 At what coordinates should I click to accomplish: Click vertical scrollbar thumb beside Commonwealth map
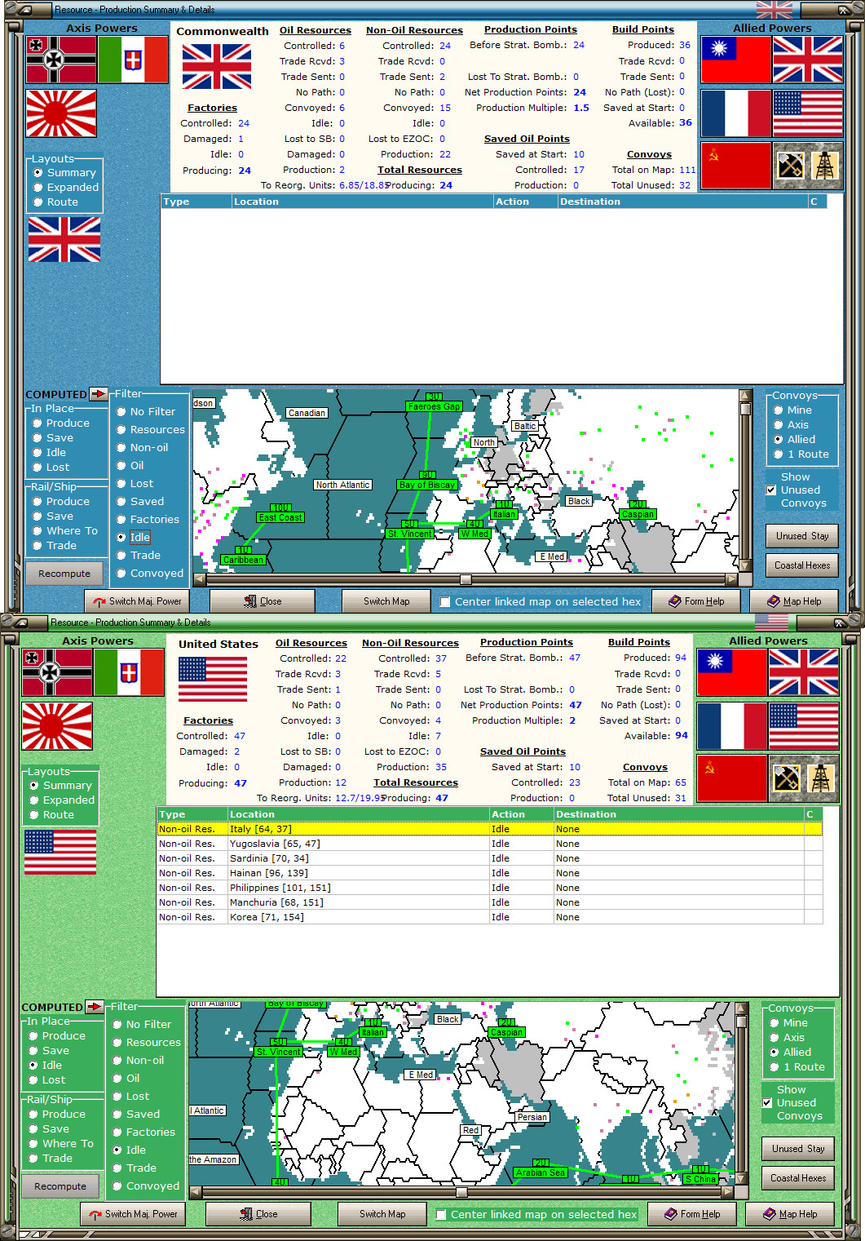(745, 409)
